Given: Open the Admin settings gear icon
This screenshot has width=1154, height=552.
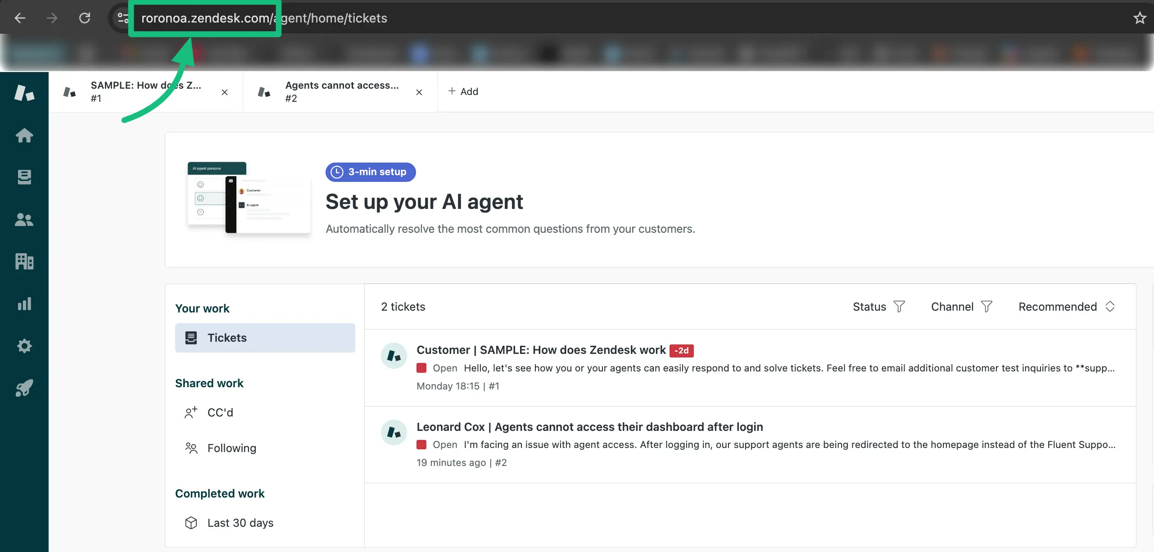Looking at the screenshot, I should point(24,346).
